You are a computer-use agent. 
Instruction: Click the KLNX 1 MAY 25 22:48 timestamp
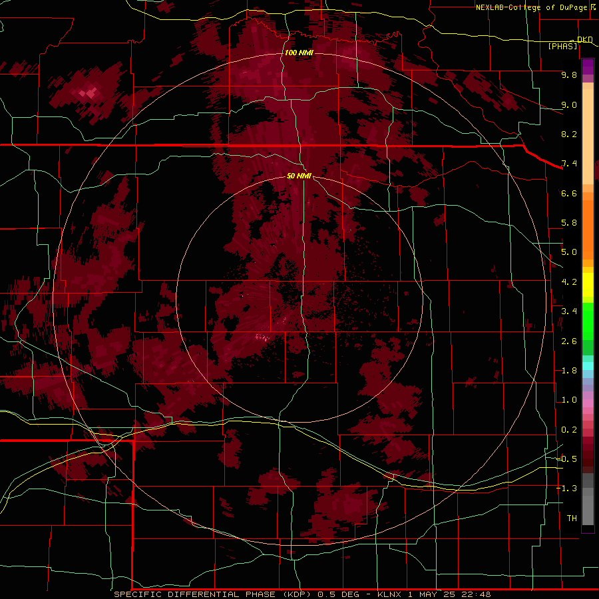tap(434, 594)
